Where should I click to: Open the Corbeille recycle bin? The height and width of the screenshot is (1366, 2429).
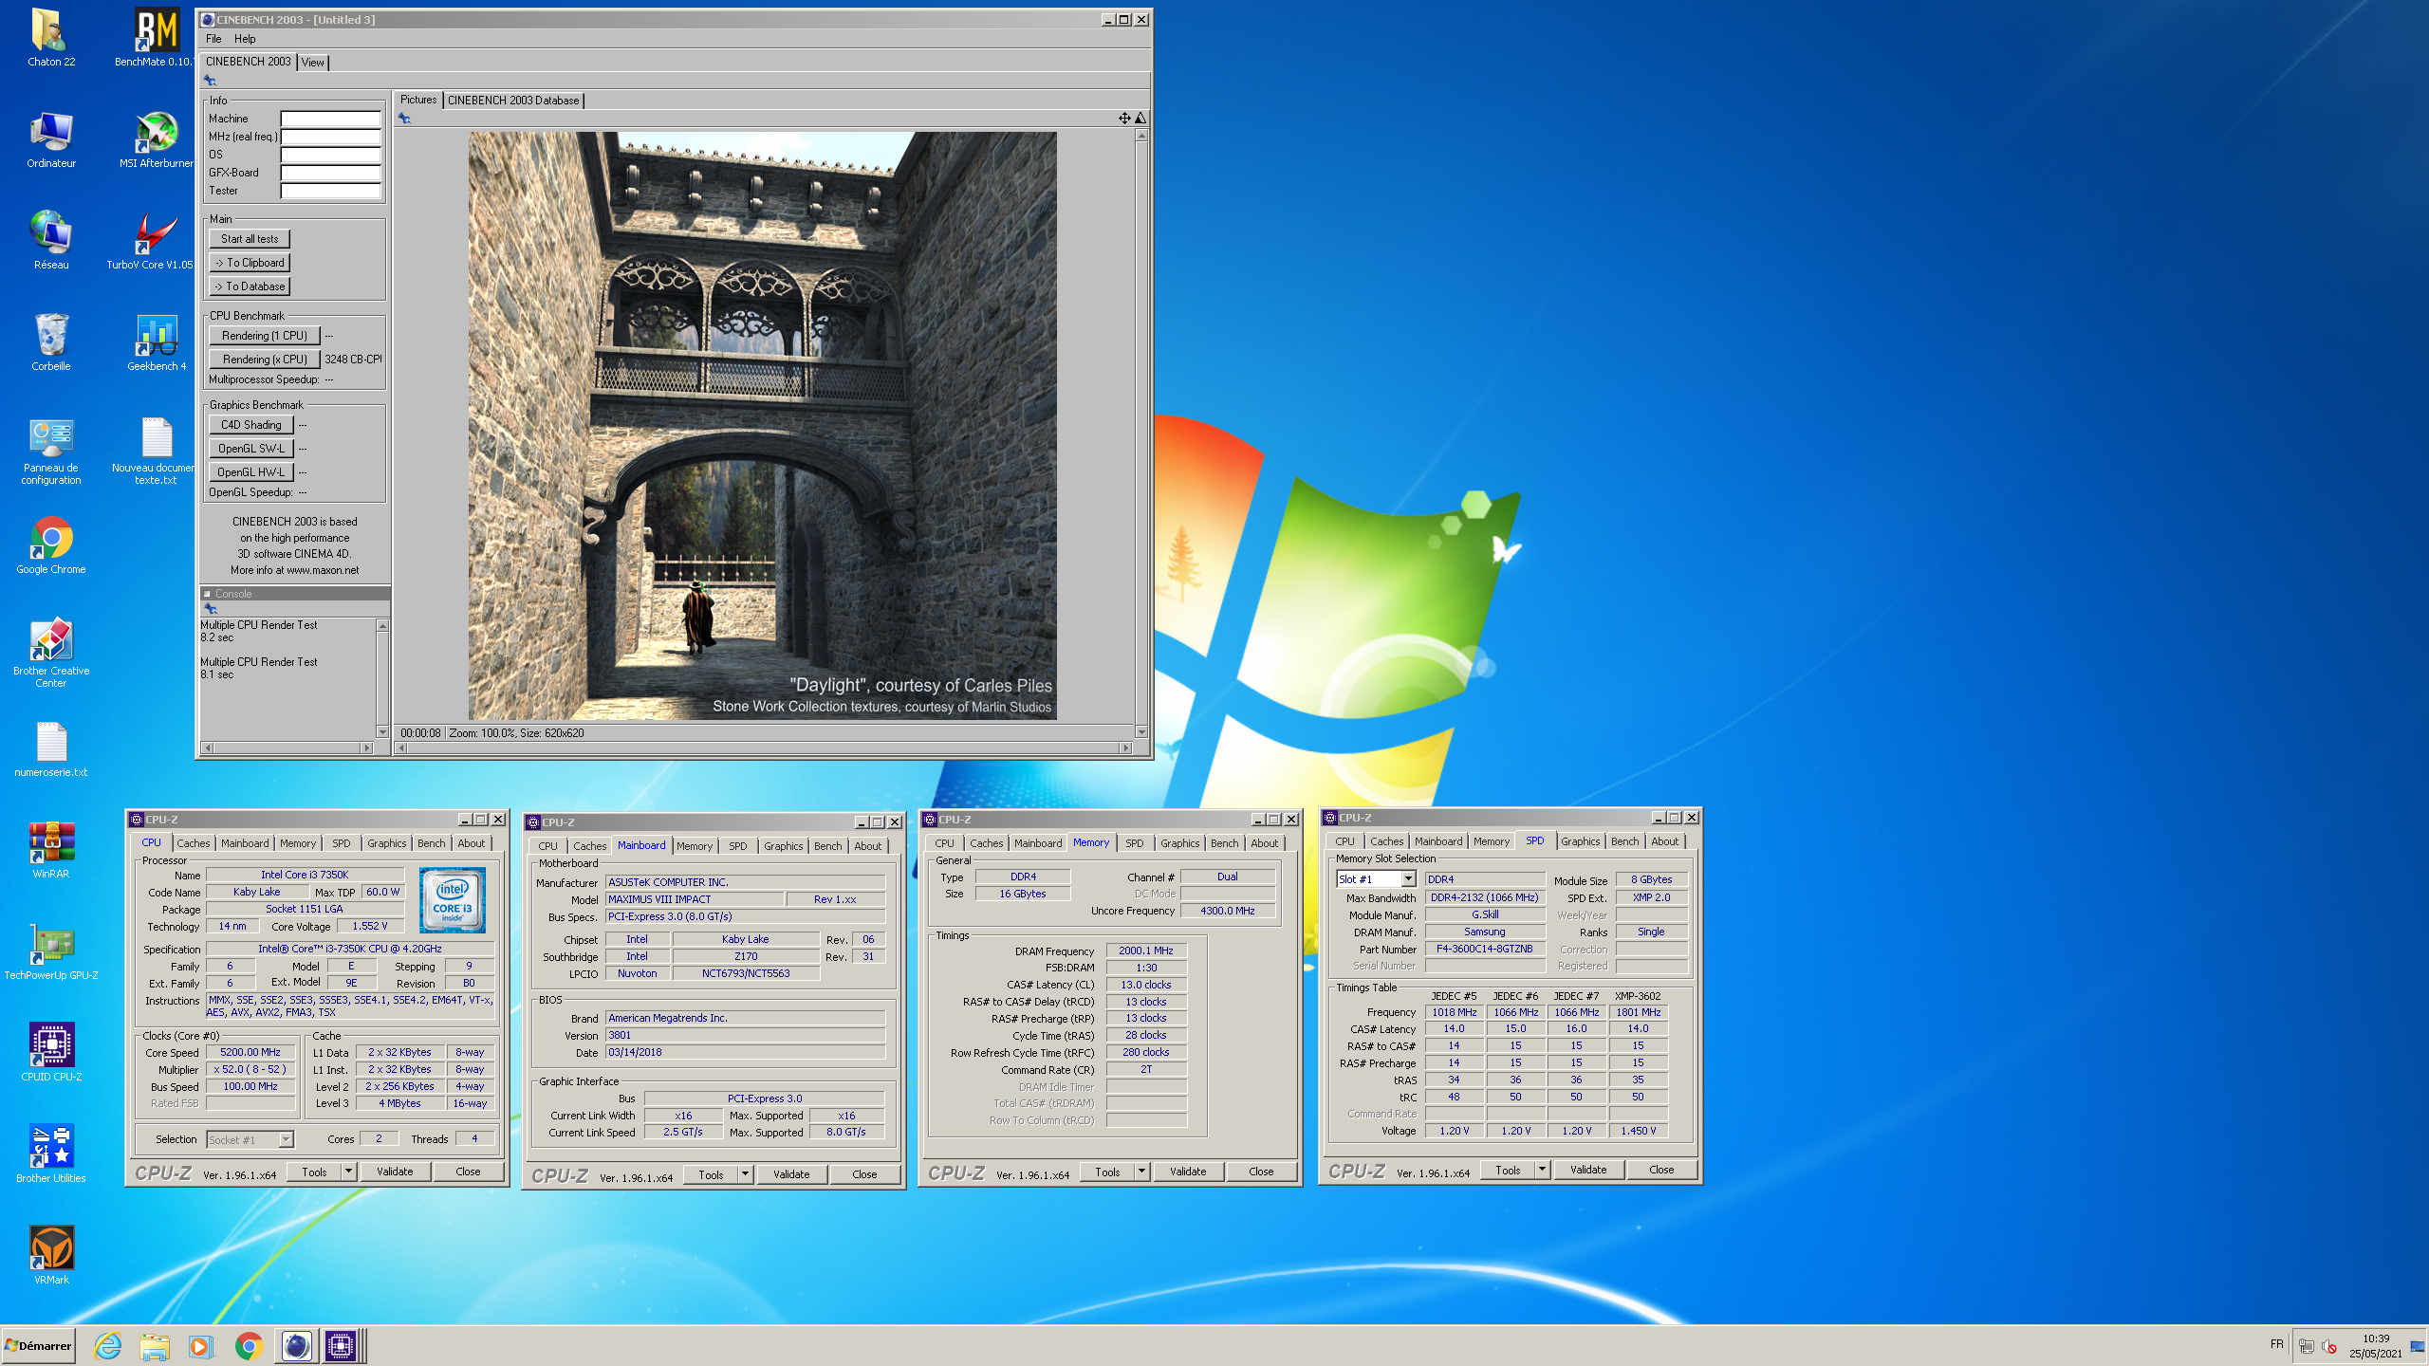coord(50,342)
